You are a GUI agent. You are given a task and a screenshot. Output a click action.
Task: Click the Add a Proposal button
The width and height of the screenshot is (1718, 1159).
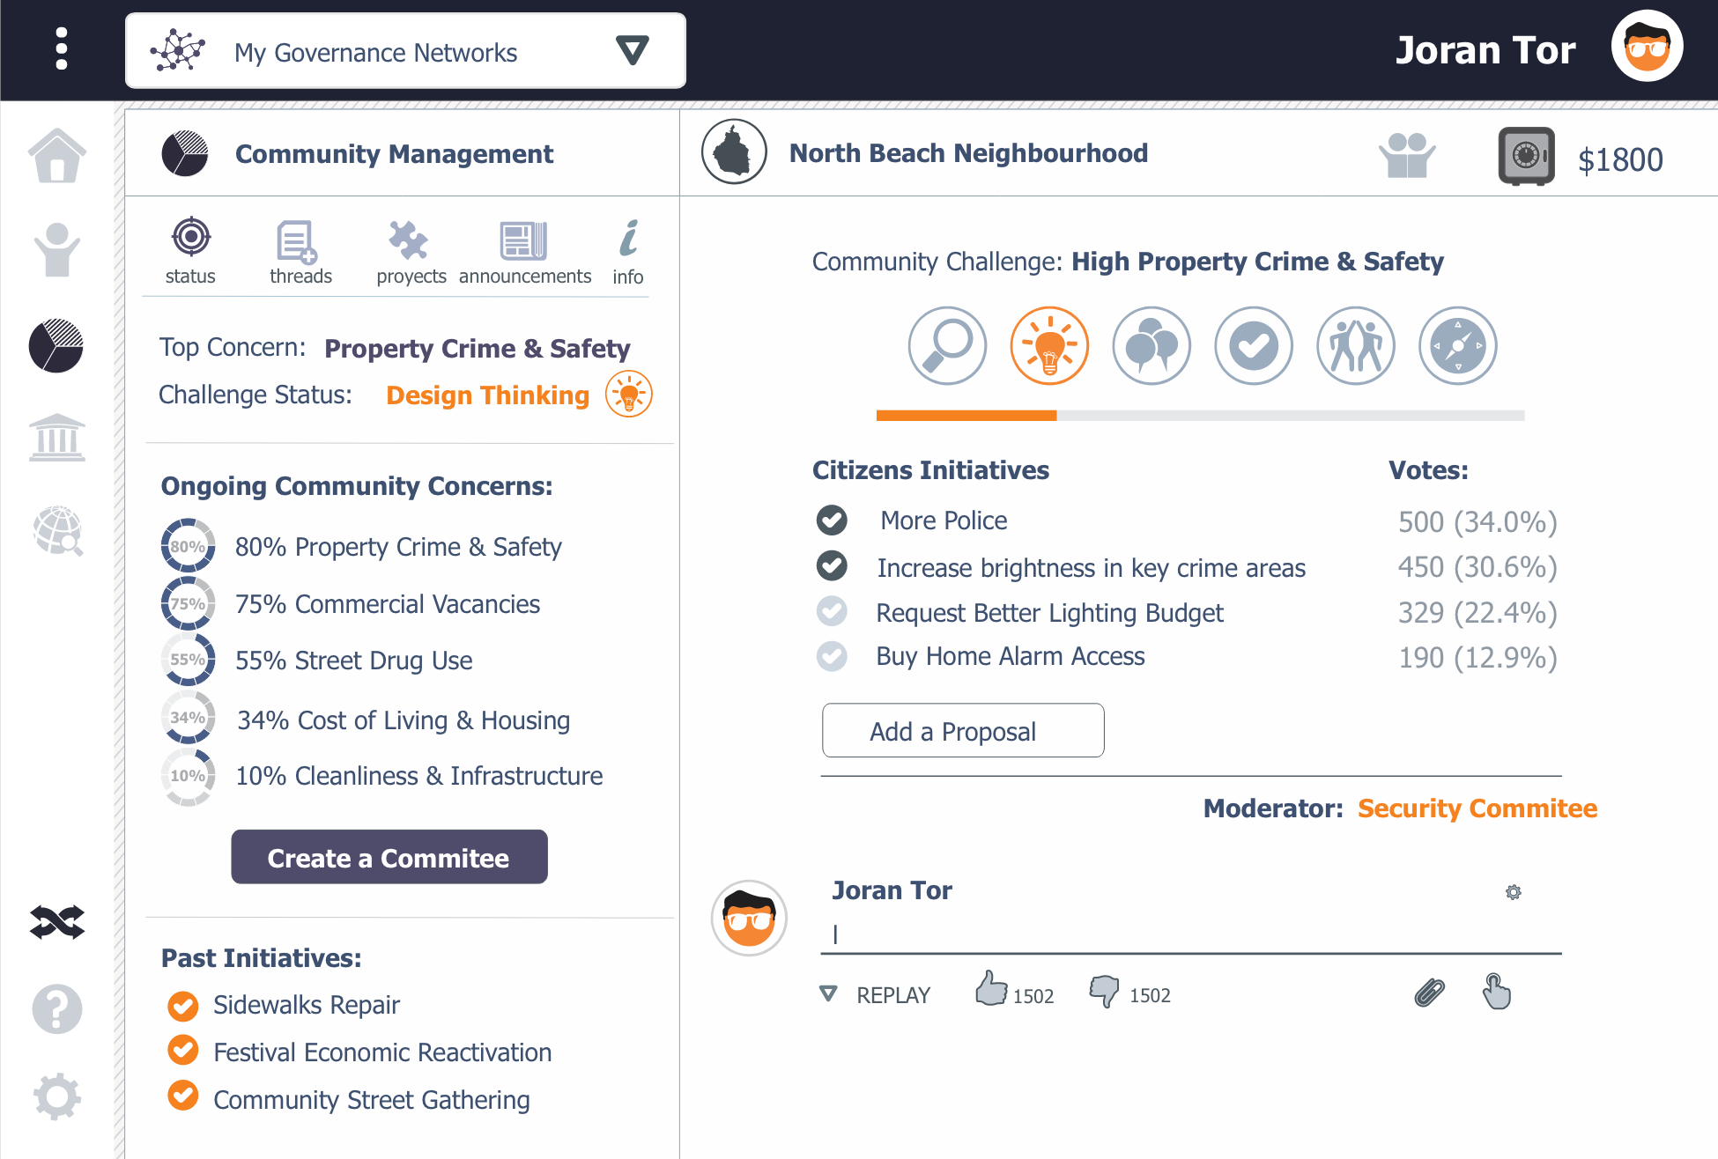coord(962,730)
